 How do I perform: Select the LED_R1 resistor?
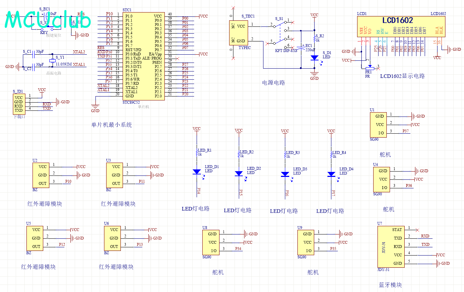[197, 153]
